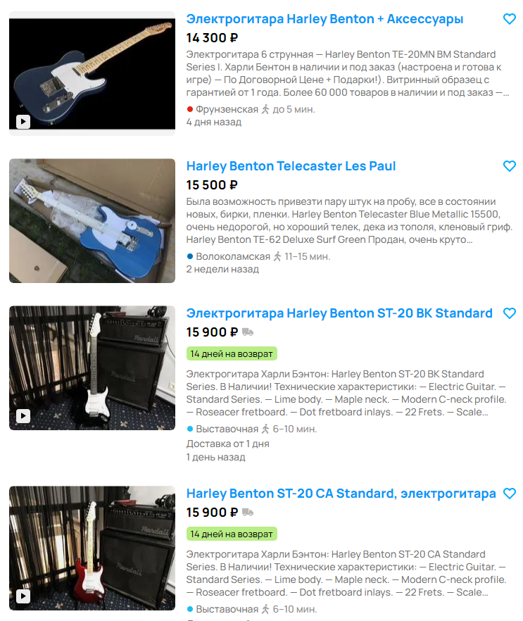Open Электрогитара Harley Benton + Аксессуары title link
The height and width of the screenshot is (621, 523).
pyautogui.click(x=324, y=18)
